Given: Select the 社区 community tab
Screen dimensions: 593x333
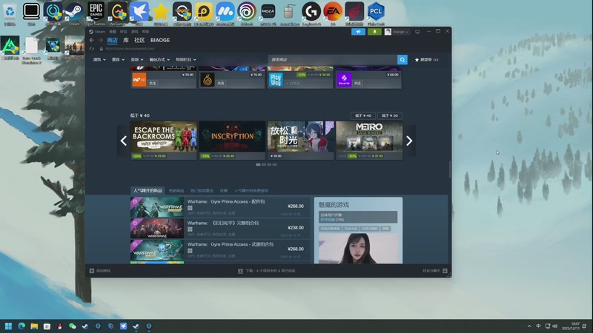Looking at the screenshot, I should click(139, 40).
